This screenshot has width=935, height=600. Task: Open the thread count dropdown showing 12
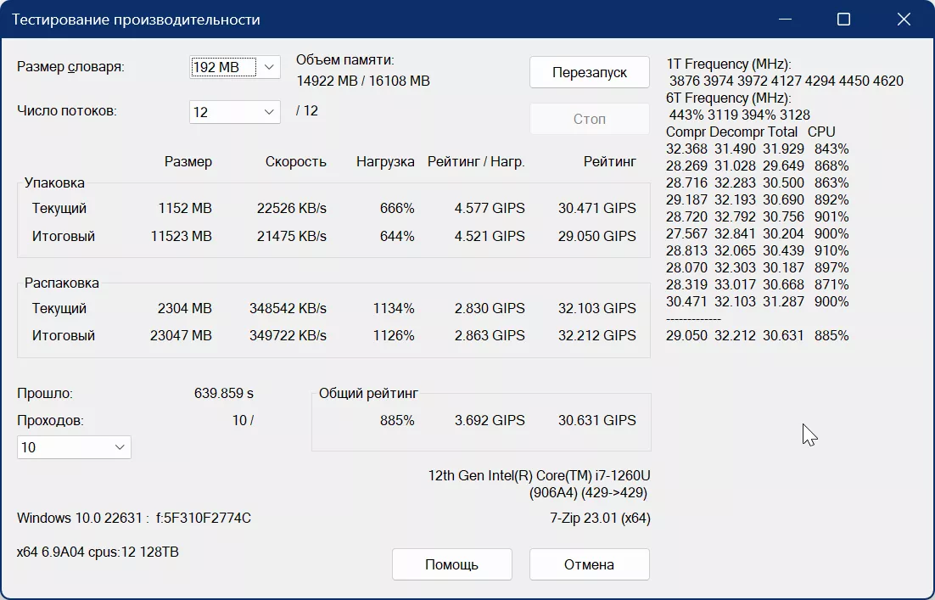click(x=234, y=111)
